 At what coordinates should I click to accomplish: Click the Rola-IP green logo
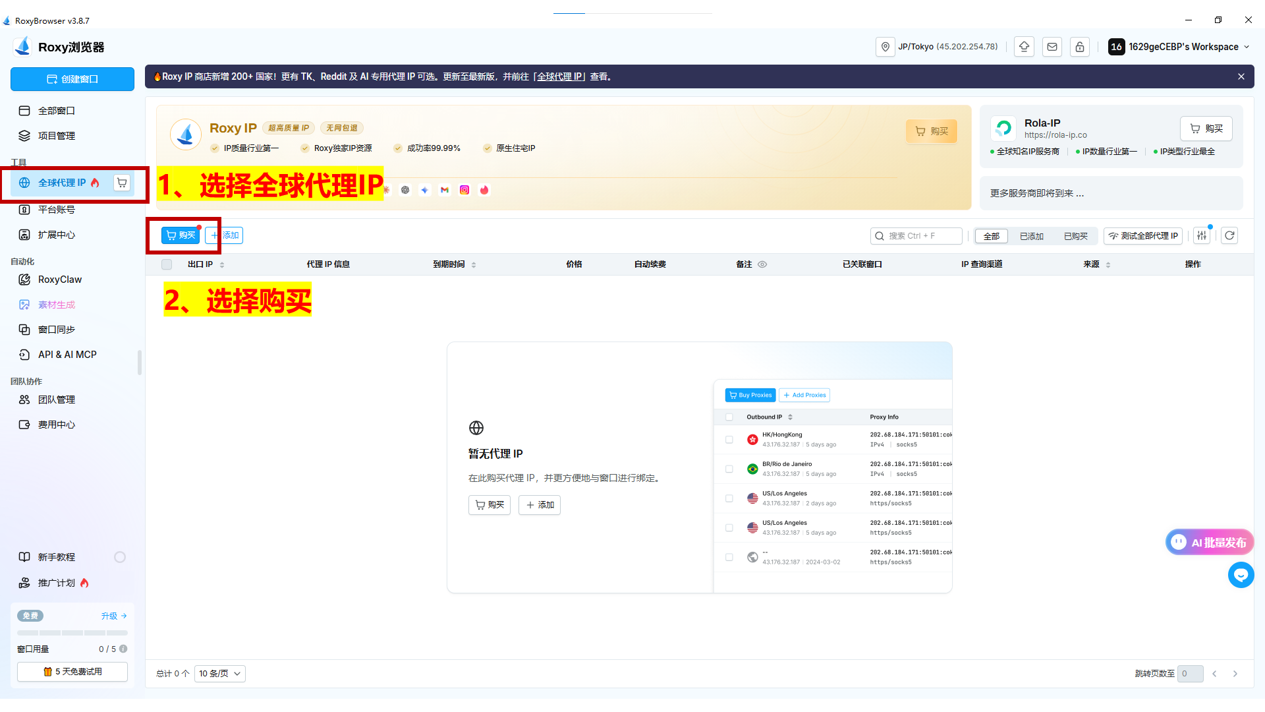point(1003,128)
